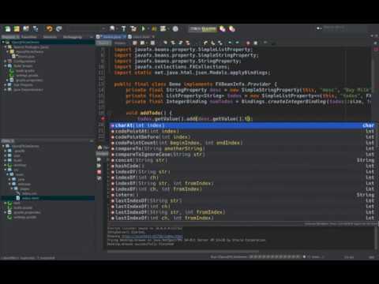Click the Redo arrow icon
Viewport: 379px width, 284px height.
(x=59, y=28)
